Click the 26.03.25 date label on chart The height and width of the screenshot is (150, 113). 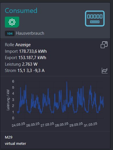[33, 124]
